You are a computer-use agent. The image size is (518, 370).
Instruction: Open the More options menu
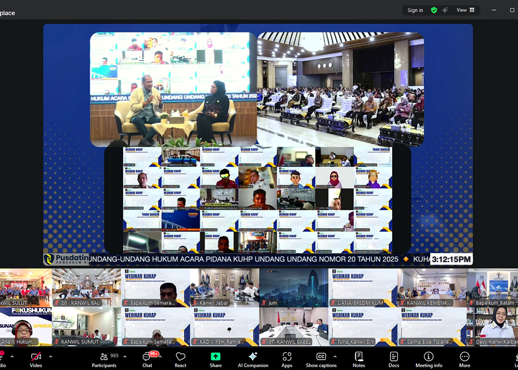464,359
